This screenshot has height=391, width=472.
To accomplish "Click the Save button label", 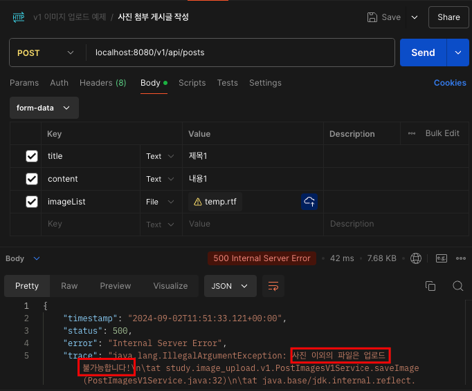I will (391, 17).
